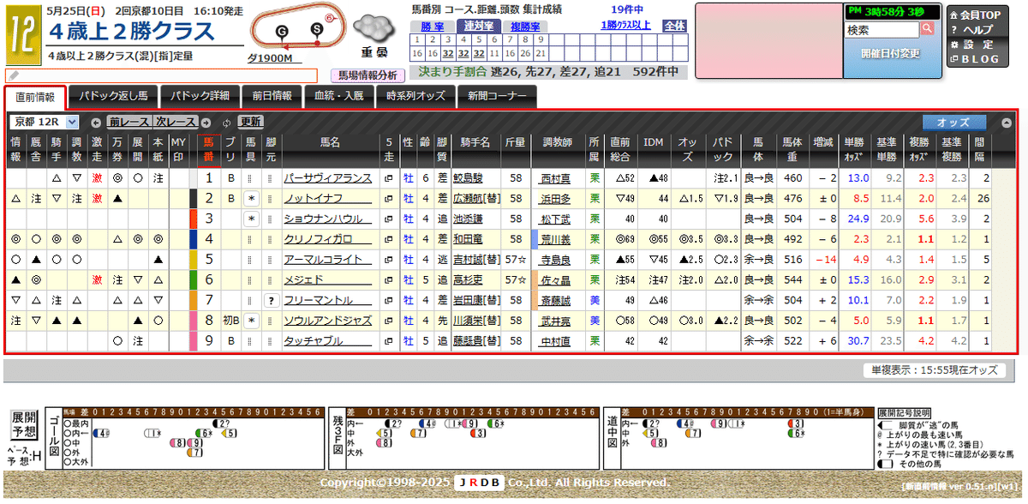Click the ヘルプ question mark icon

tap(953, 29)
